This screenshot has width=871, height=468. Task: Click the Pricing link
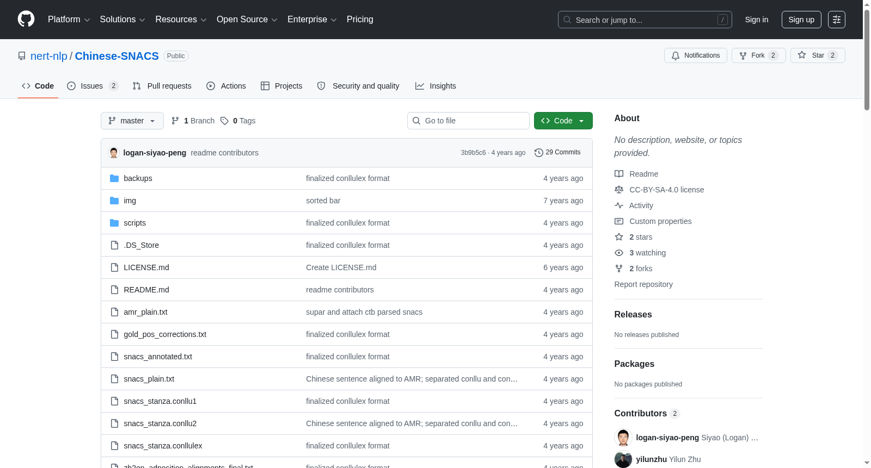pos(360,20)
